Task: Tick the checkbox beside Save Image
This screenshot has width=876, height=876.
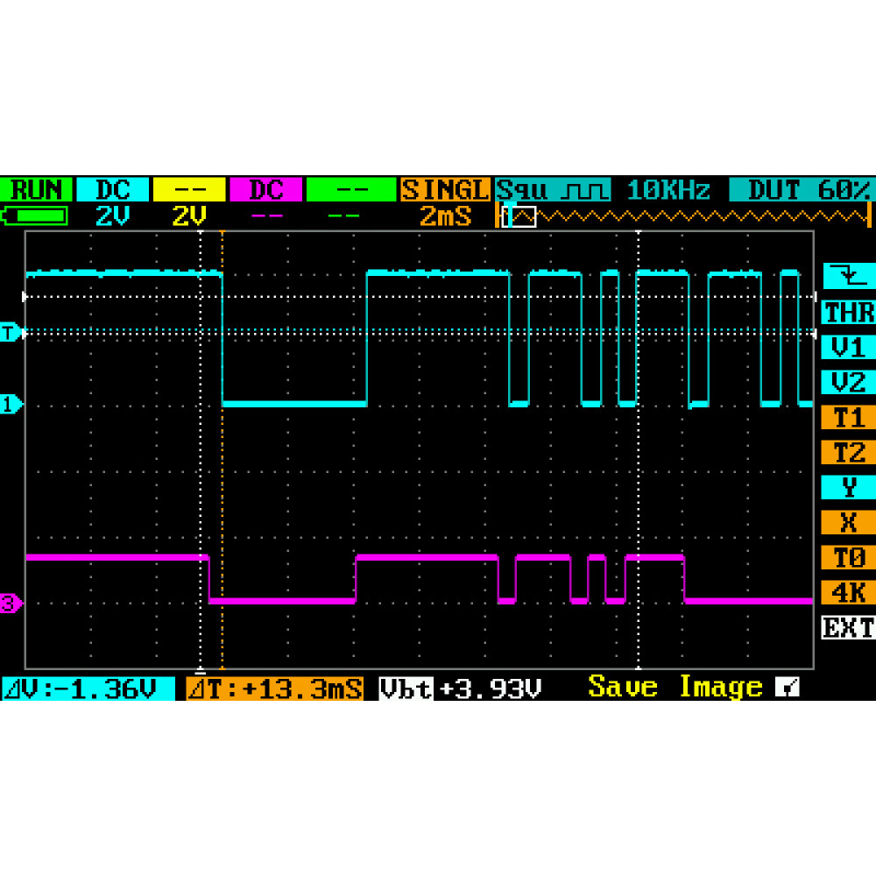Action: coord(787,689)
